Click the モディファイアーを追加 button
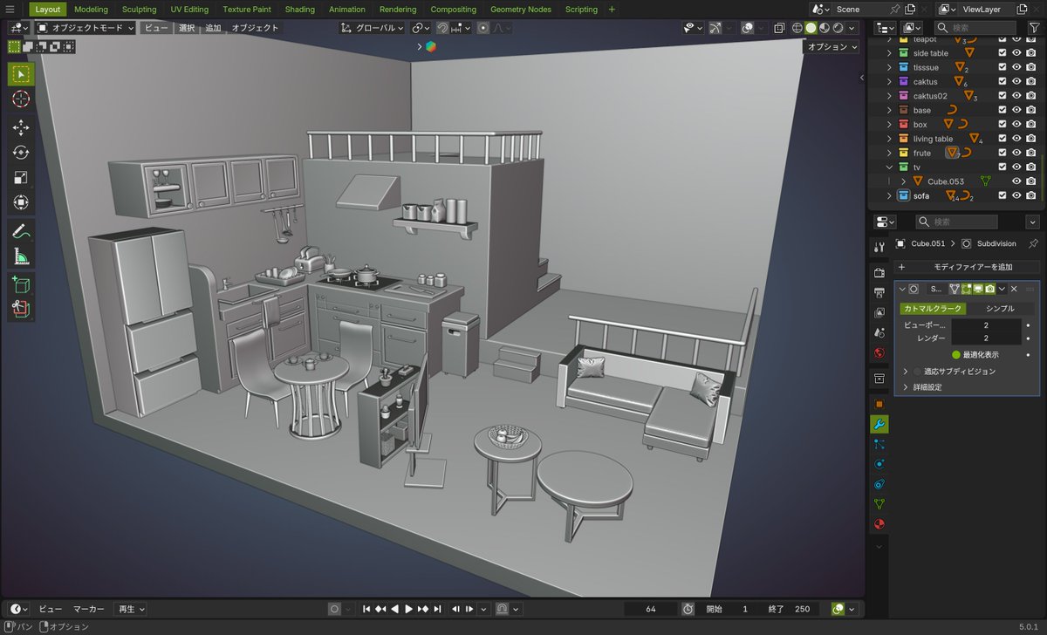This screenshot has width=1047, height=635. [966, 267]
